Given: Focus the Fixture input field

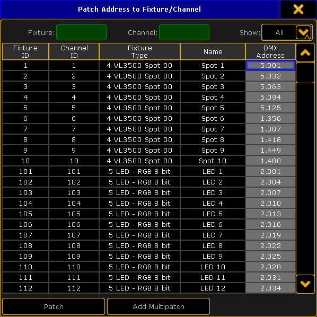Looking at the screenshot, I should (81, 32).
